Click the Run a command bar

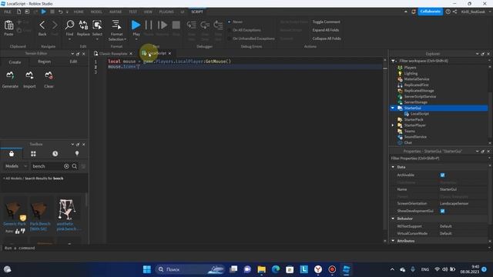click(245, 248)
